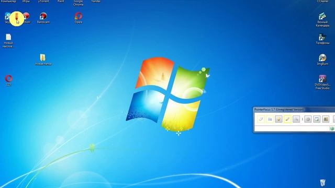
Task: Click PointerFocus exit door button
Action: tap(326, 119)
